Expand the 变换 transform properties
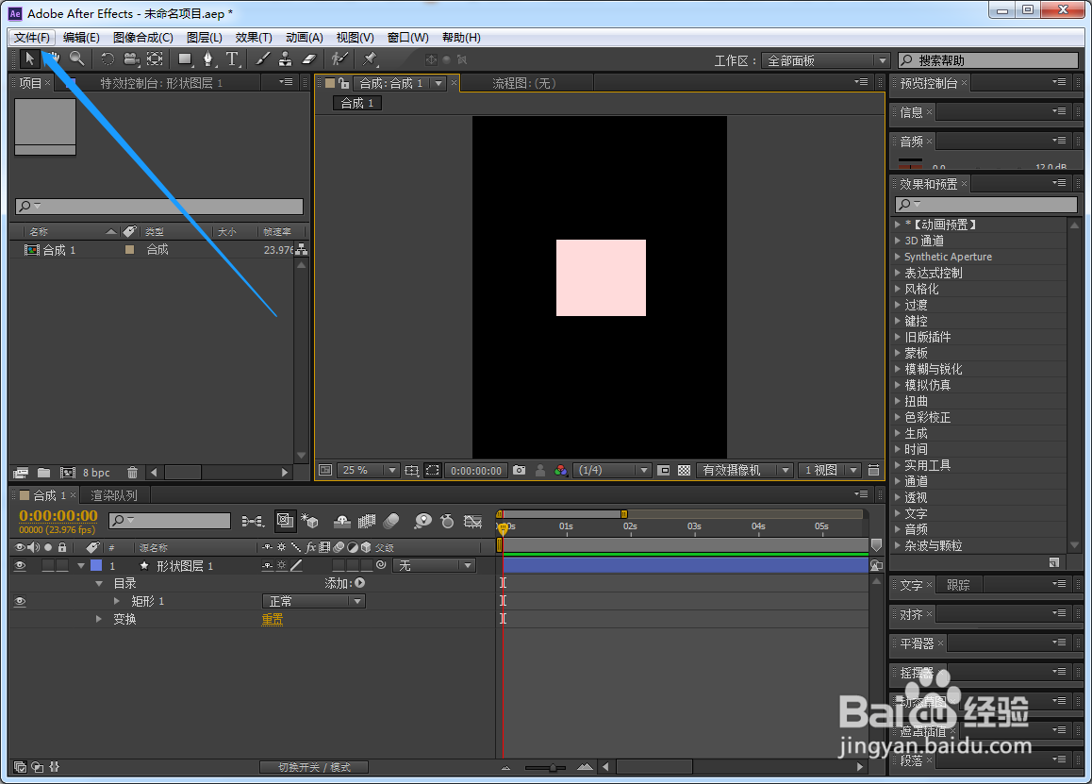The image size is (1092, 784). (99, 619)
